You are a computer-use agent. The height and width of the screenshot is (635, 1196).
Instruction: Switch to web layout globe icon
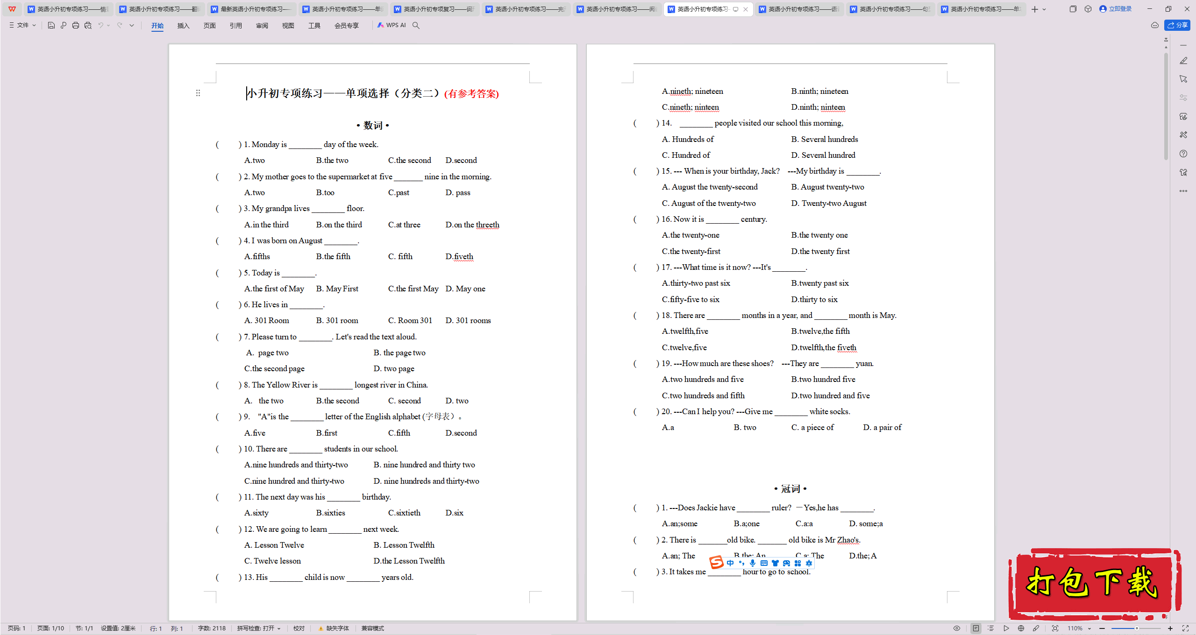coord(1021,628)
